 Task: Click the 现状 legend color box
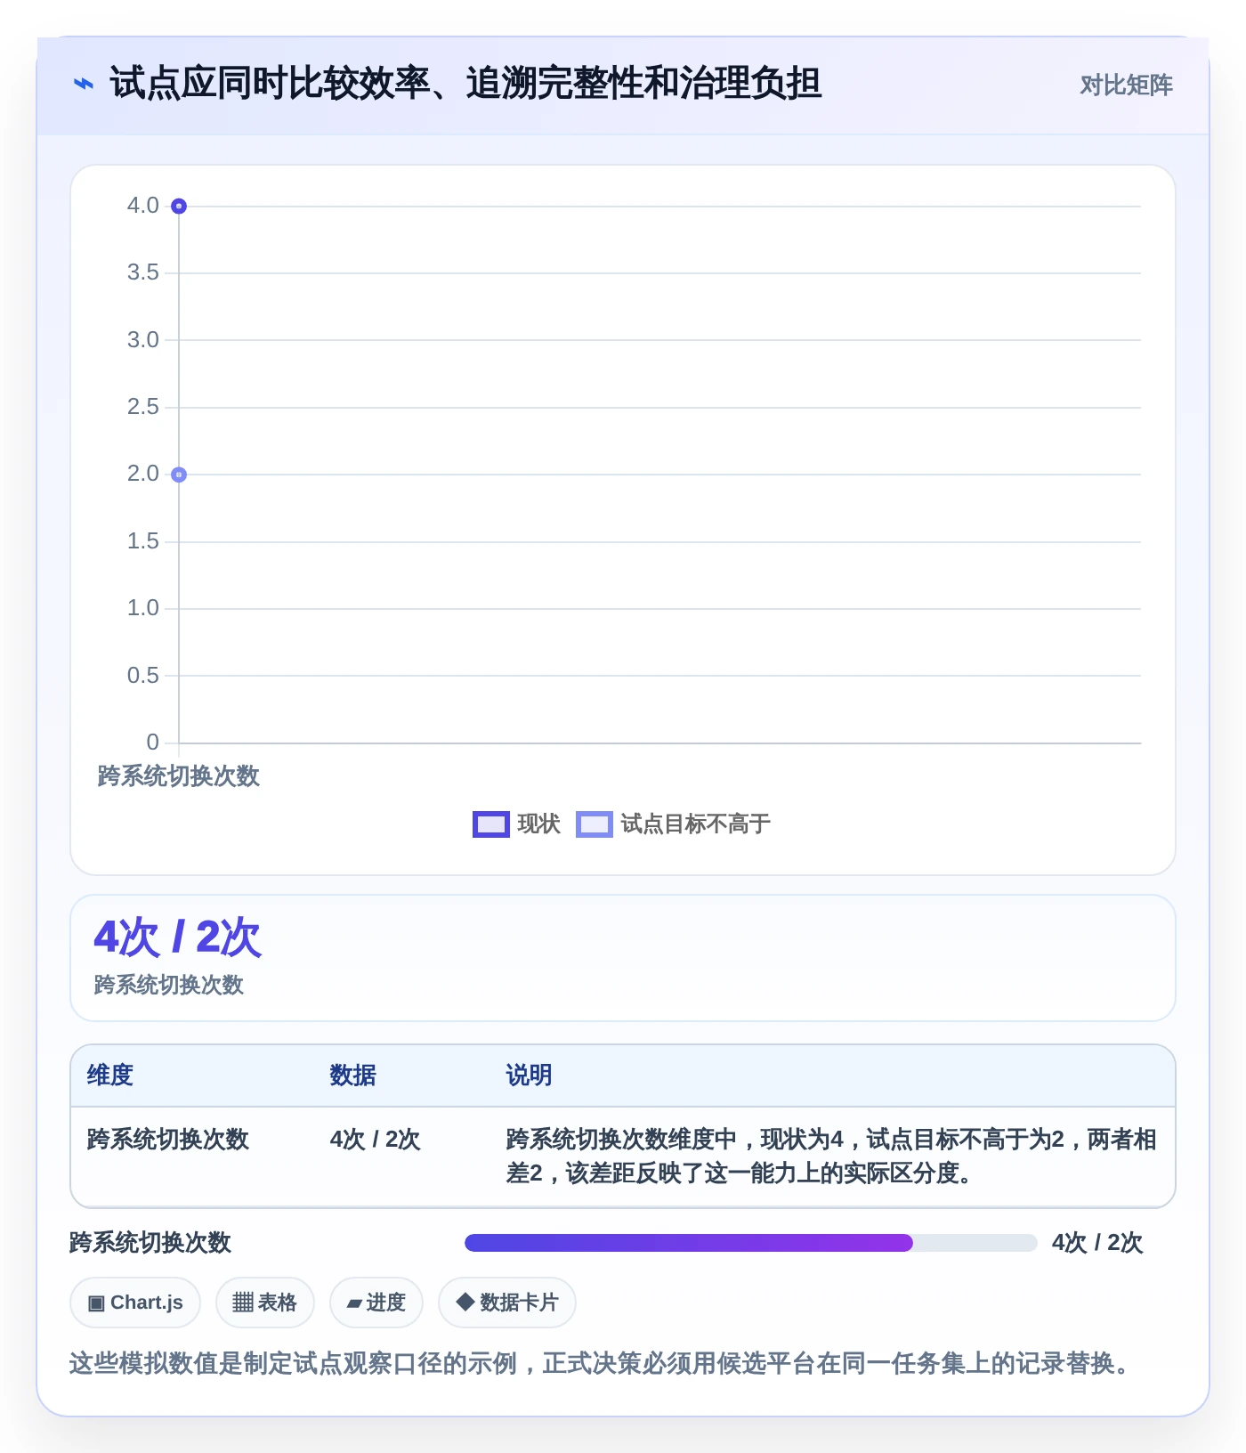point(490,824)
